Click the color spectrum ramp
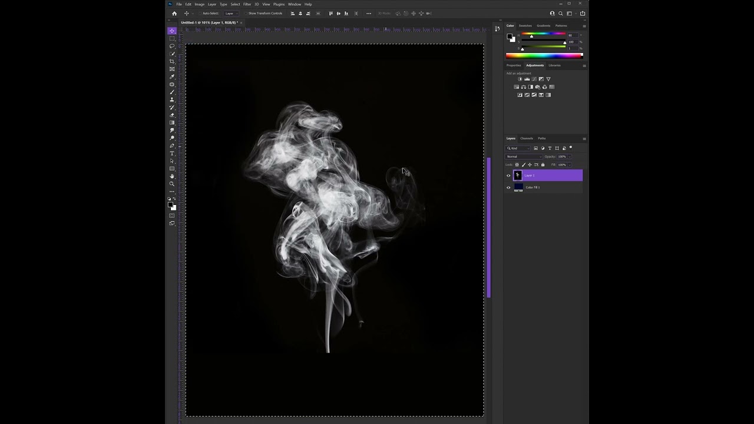This screenshot has width=754, height=424. 545,55
